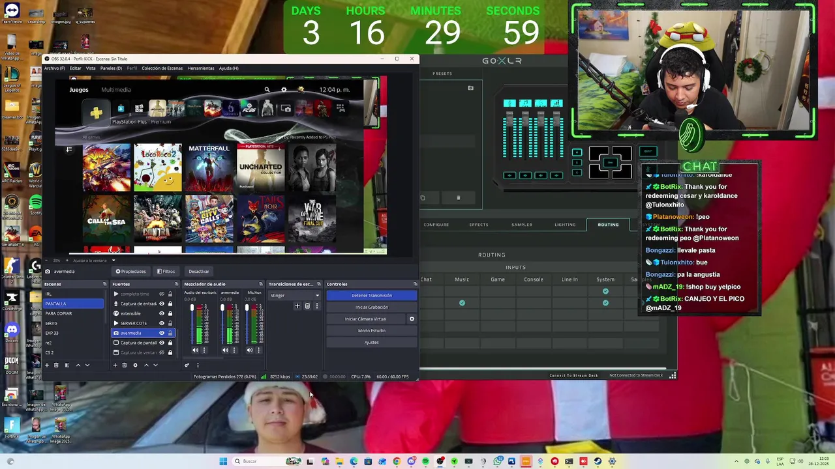Open source properties gear in Fuentes
Viewport: 835px width, 469px height.
pyautogui.click(x=135, y=365)
